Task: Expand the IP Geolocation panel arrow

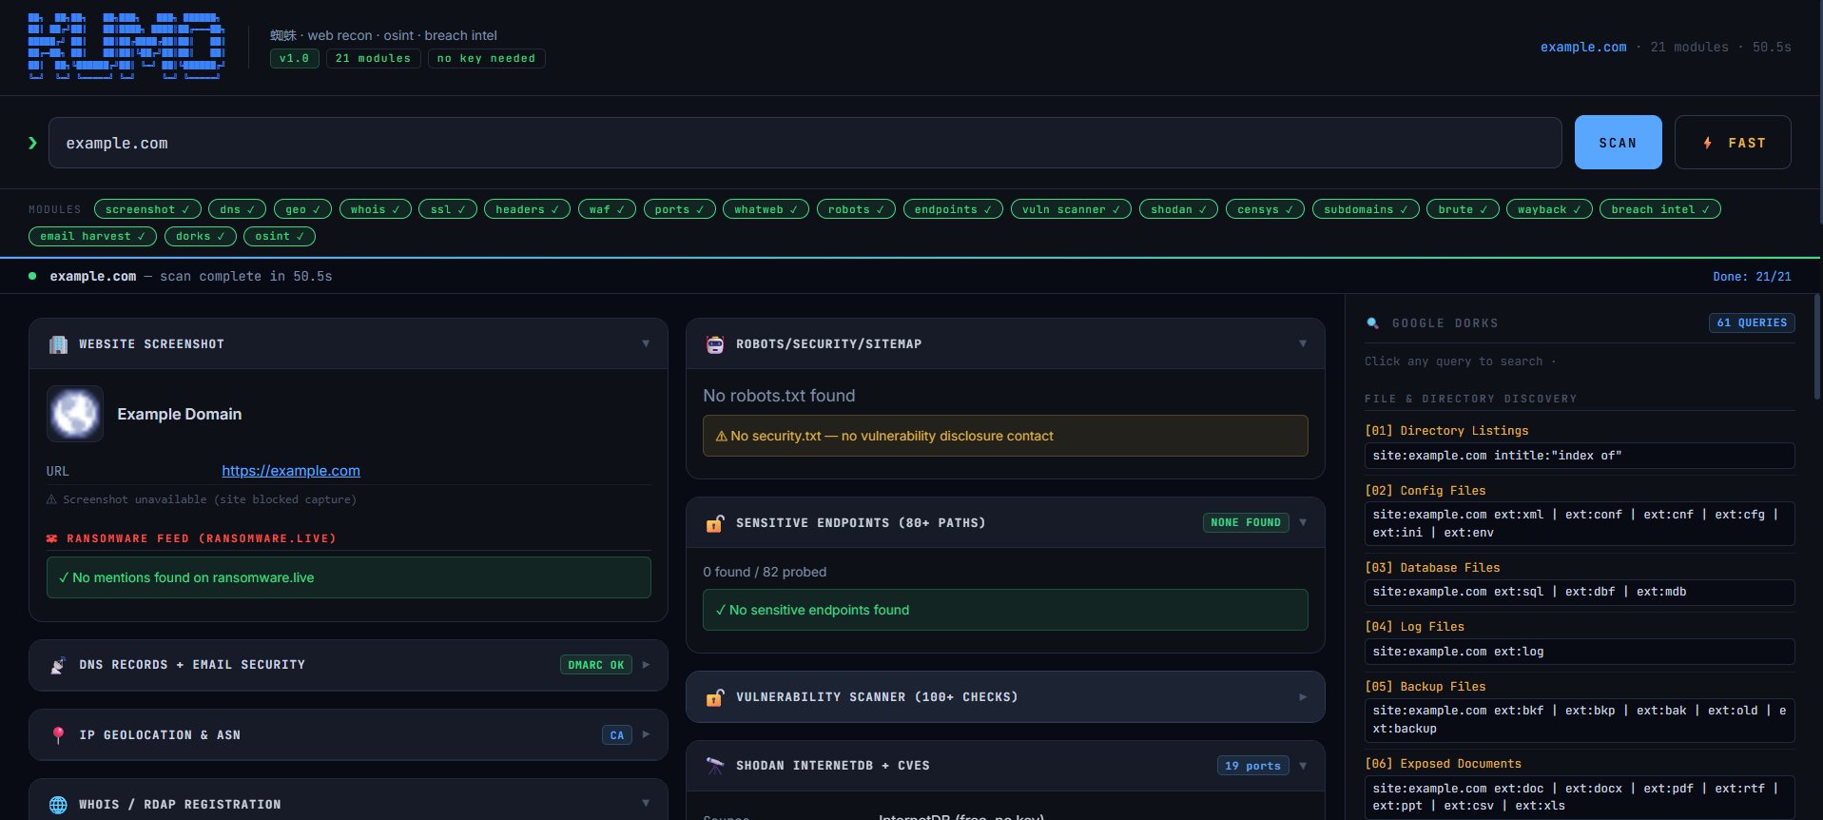Action: click(646, 734)
